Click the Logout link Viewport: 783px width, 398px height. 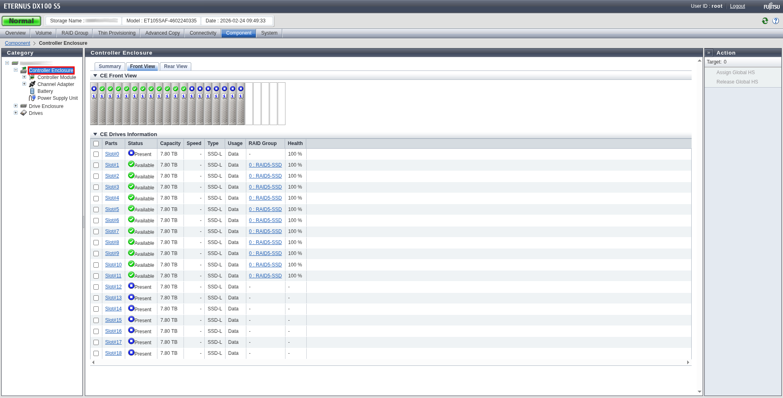coord(737,6)
